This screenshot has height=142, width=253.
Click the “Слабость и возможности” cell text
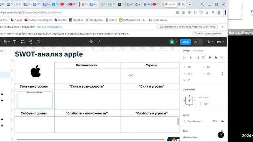tap(87, 113)
